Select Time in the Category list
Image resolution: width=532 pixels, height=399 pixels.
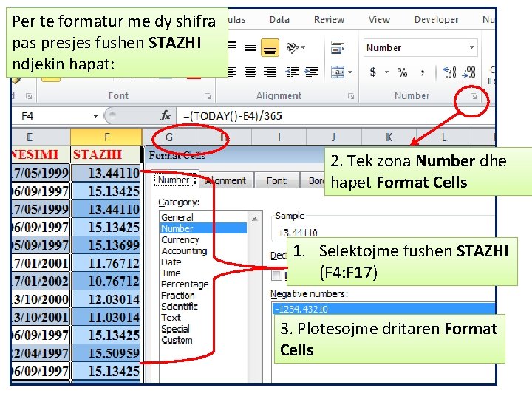[x=171, y=273]
